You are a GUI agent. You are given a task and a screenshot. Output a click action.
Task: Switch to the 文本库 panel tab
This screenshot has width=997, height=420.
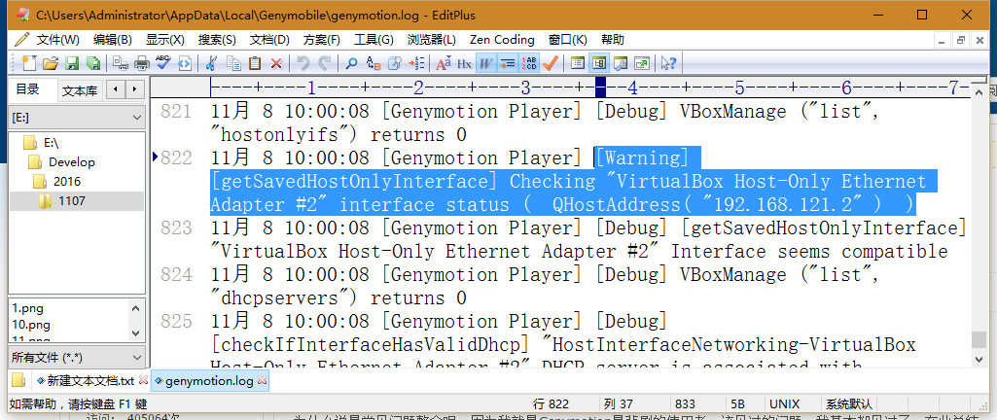click(x=80, y=90)
